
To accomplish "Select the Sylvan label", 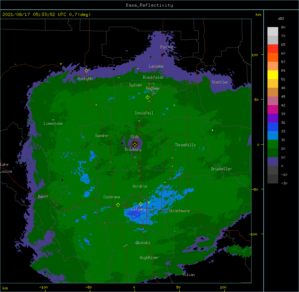I will click(135, 85).
